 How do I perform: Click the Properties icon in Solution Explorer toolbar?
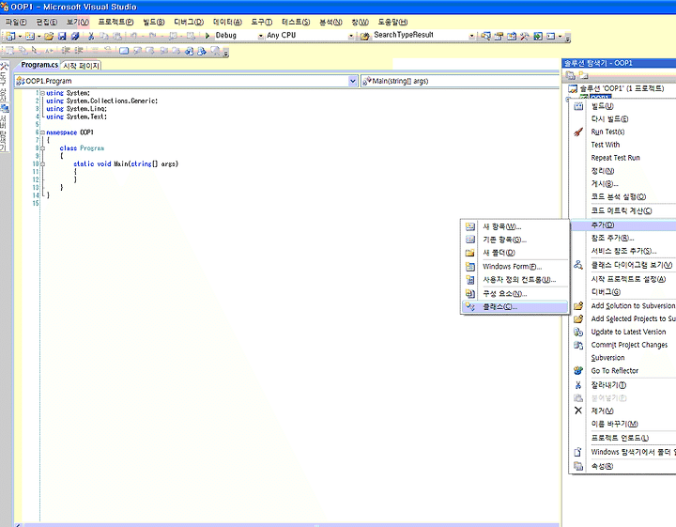pyautogui.click(x=571, y=75)
